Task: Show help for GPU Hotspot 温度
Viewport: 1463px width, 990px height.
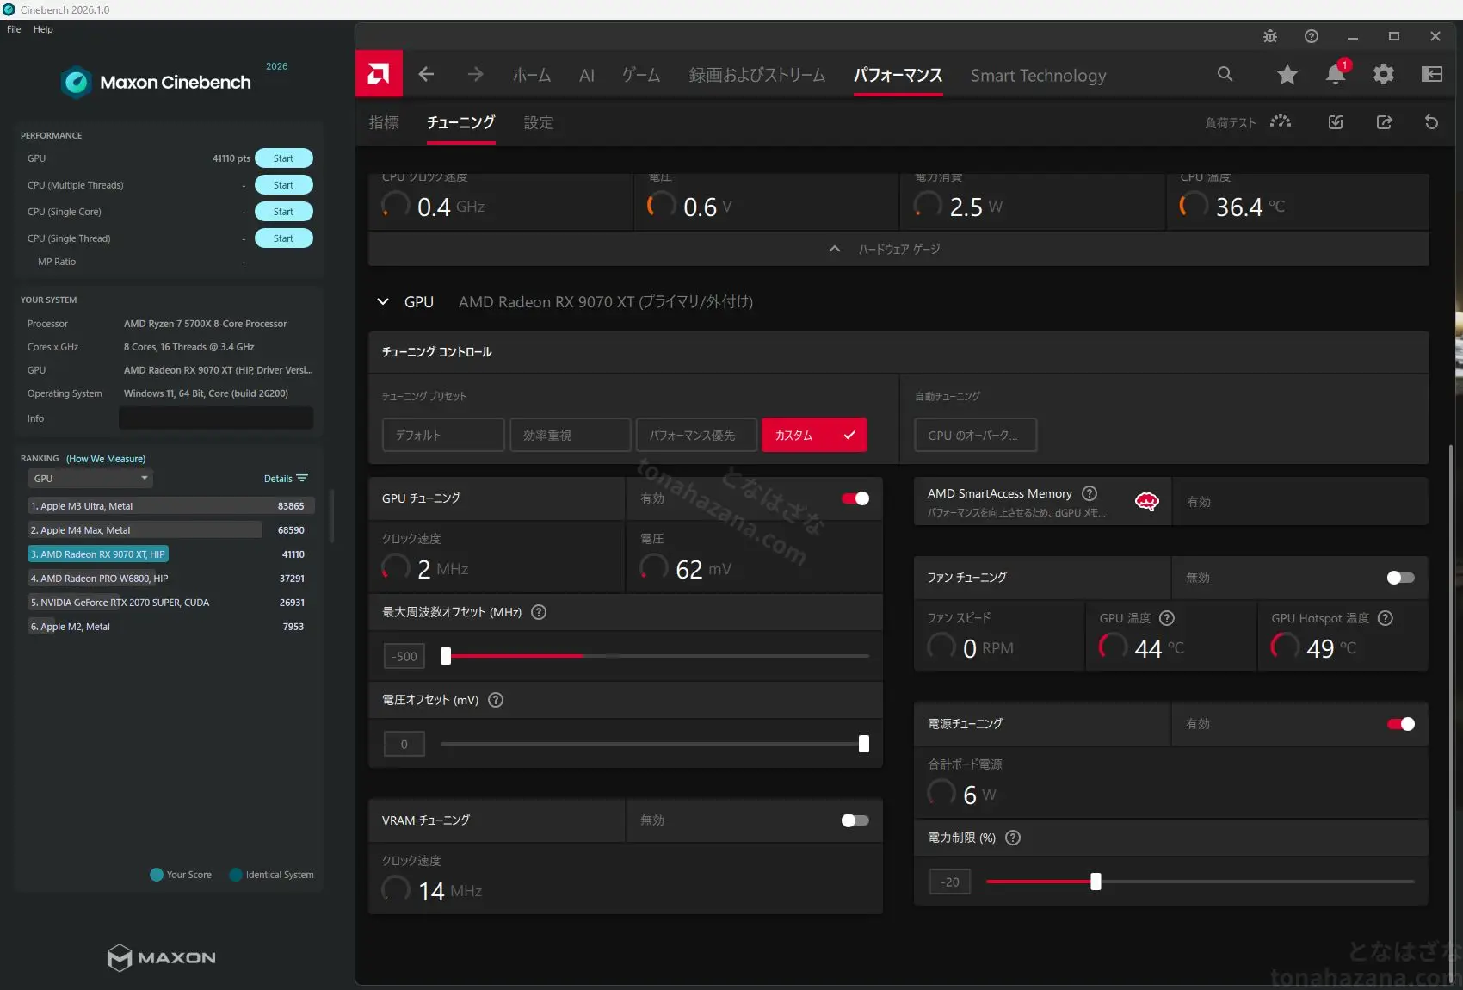Action: click(x=1386, y=618)
